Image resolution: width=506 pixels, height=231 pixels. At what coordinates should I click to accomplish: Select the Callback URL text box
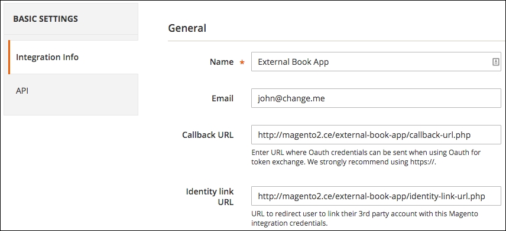pos(376,134)
